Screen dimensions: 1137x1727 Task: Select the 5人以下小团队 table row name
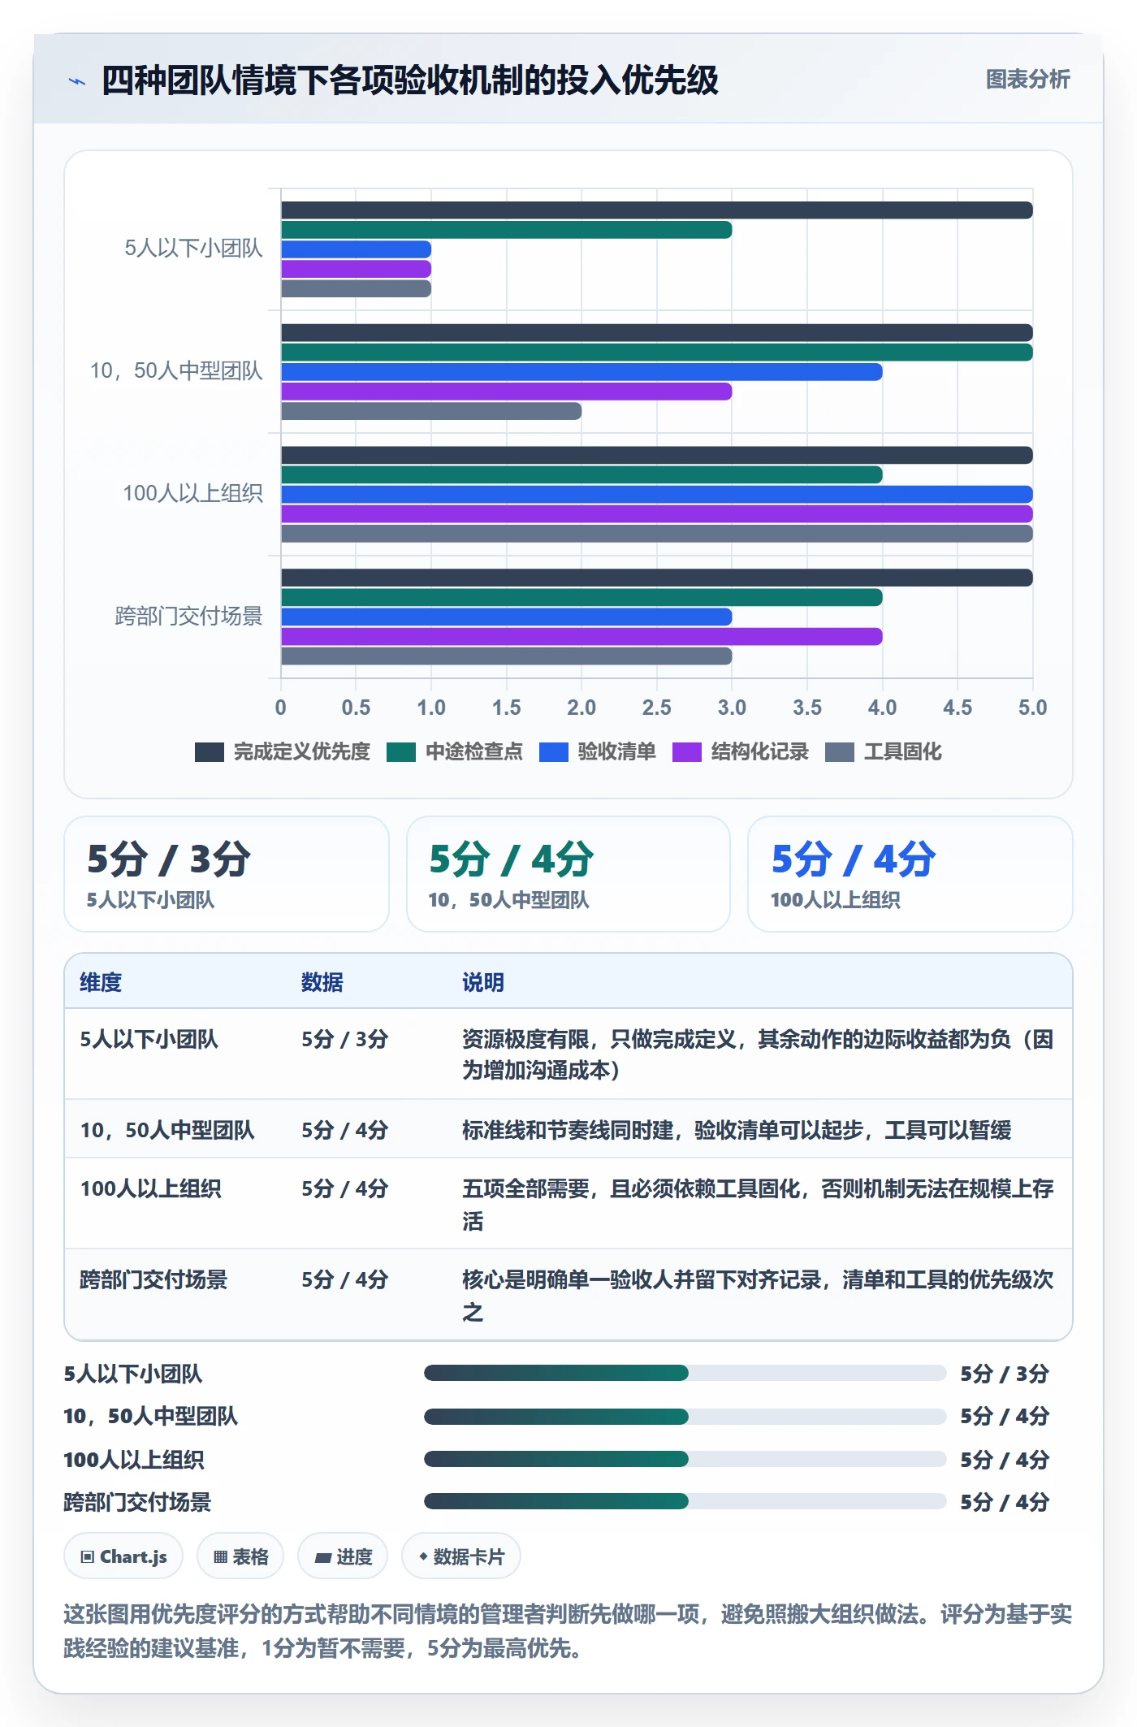149,1040
